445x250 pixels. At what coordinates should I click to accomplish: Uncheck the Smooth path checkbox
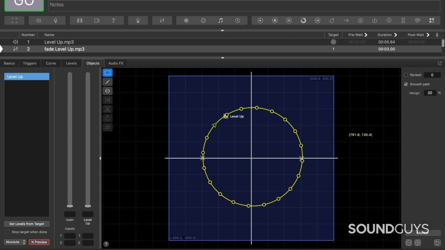(x=406, y=84)
